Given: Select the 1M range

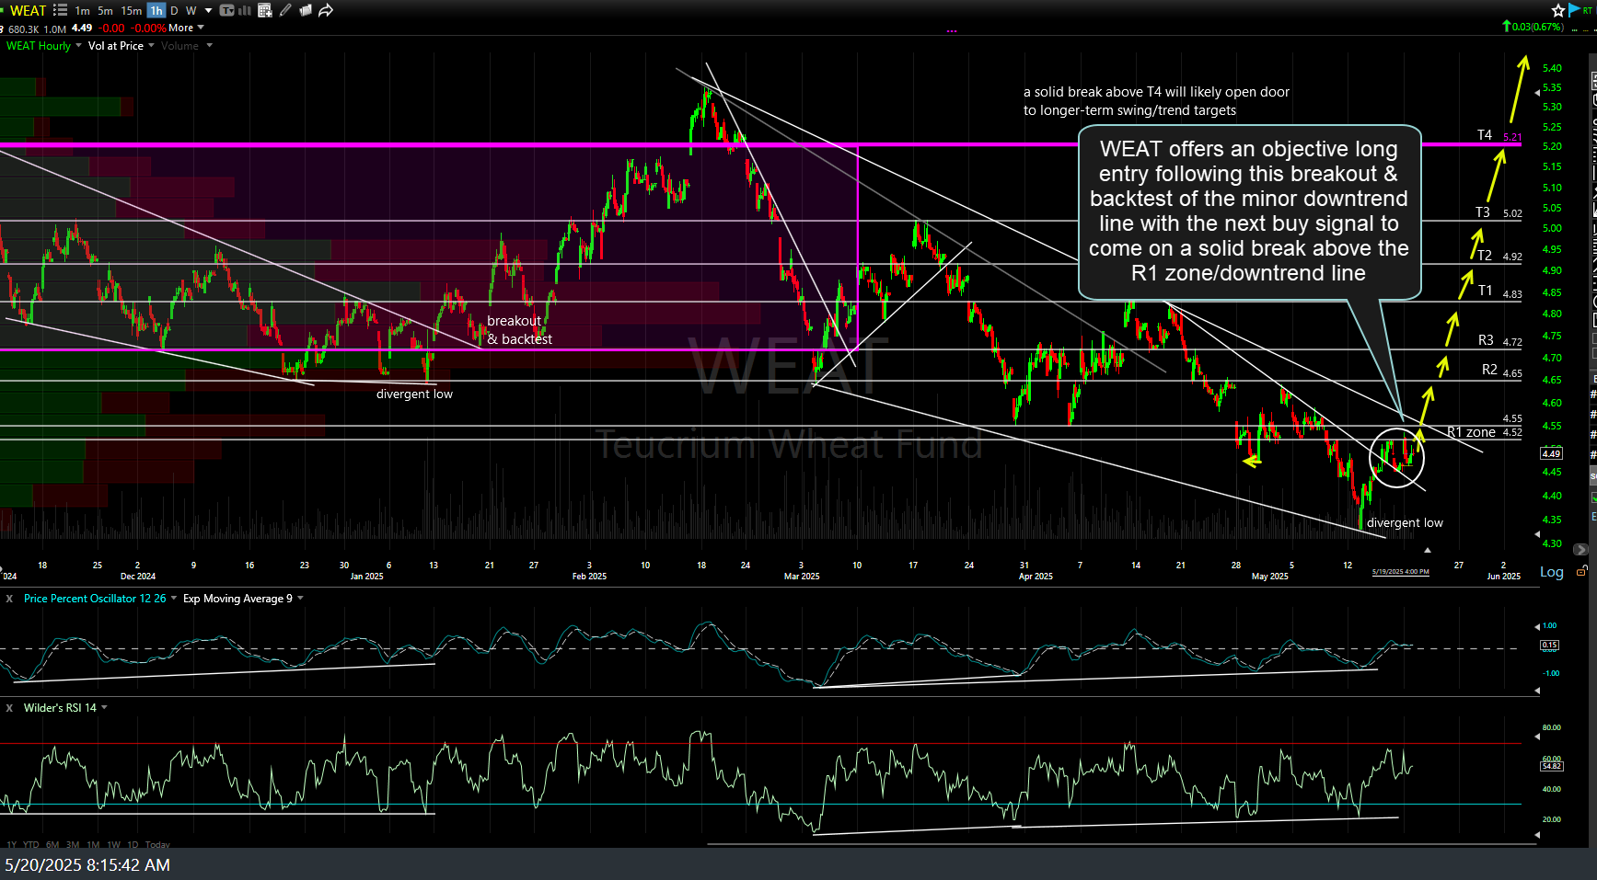Looking at the screenshot, I should (x=93, y=845).
